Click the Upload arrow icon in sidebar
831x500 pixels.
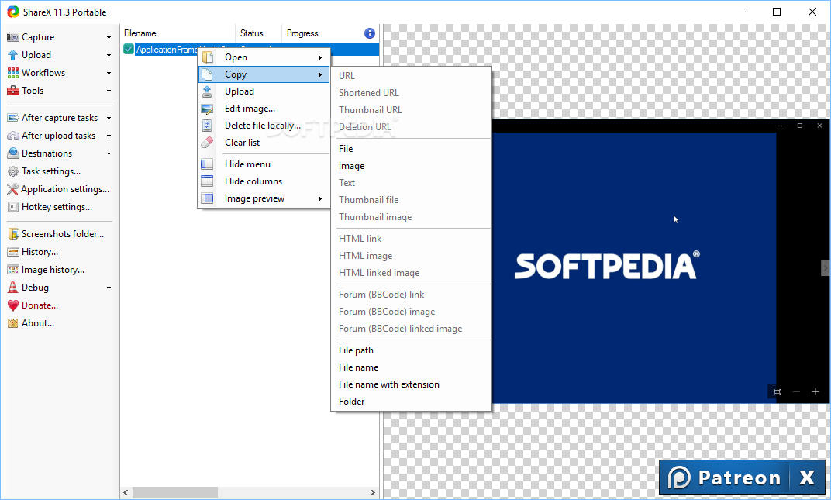[12, 55]
